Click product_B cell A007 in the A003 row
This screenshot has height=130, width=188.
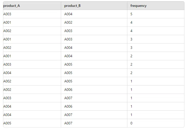pos(68,98)
